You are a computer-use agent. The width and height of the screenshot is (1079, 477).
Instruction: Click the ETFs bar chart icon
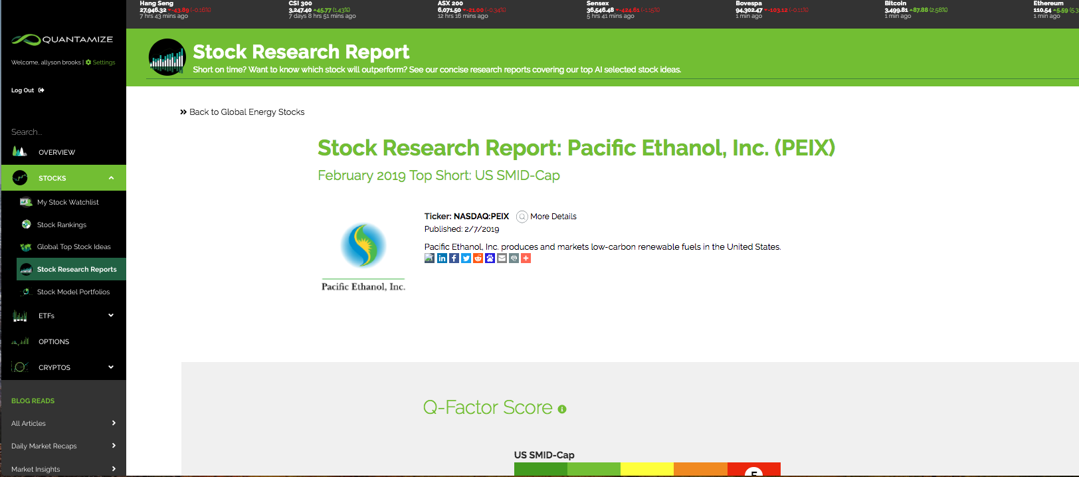(20, 316)
